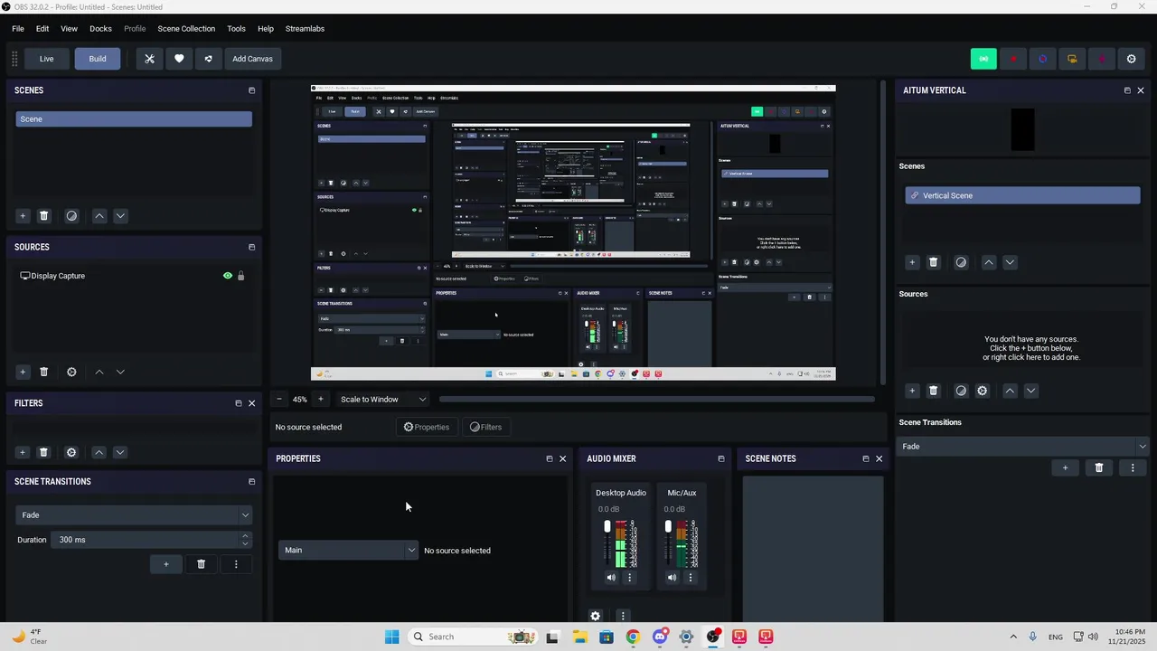Open audio mixer bottom three-dot menu
The width and height of the screenshot is (1157, 651).
622,616
